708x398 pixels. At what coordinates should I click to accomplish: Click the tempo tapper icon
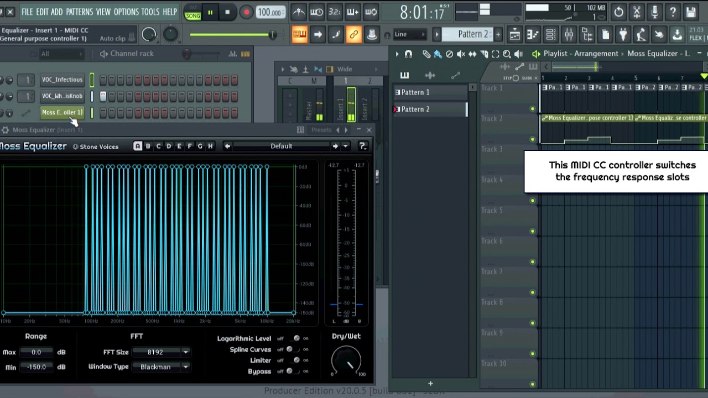(642, 35)
